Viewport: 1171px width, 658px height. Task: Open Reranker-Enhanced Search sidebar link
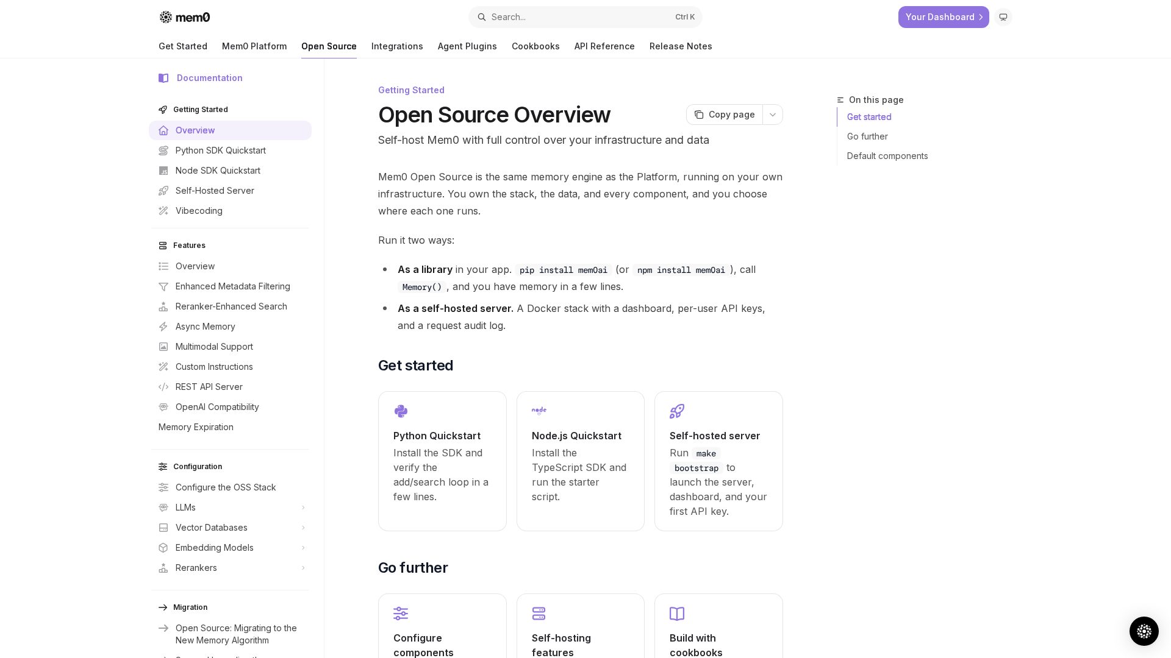pos(231,306)
